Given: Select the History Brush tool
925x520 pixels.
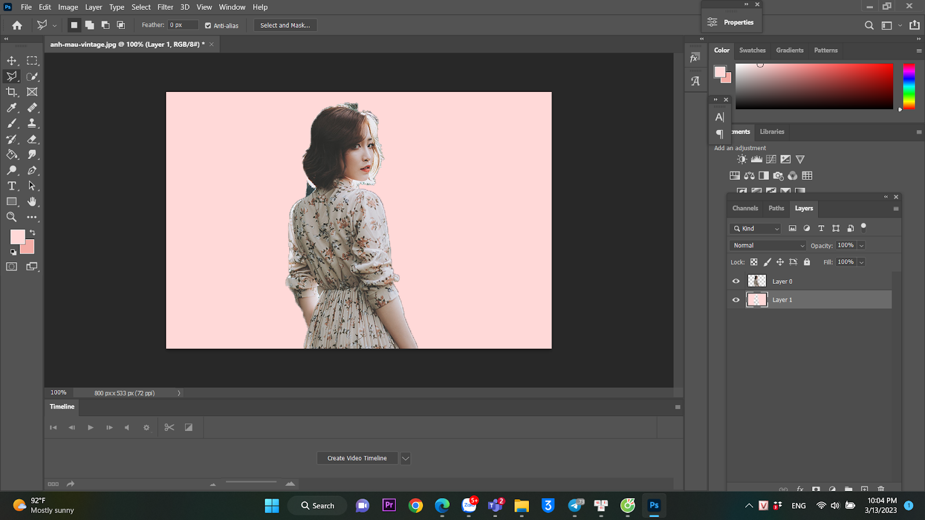Looking at the screenshot, I should [12, 139].
